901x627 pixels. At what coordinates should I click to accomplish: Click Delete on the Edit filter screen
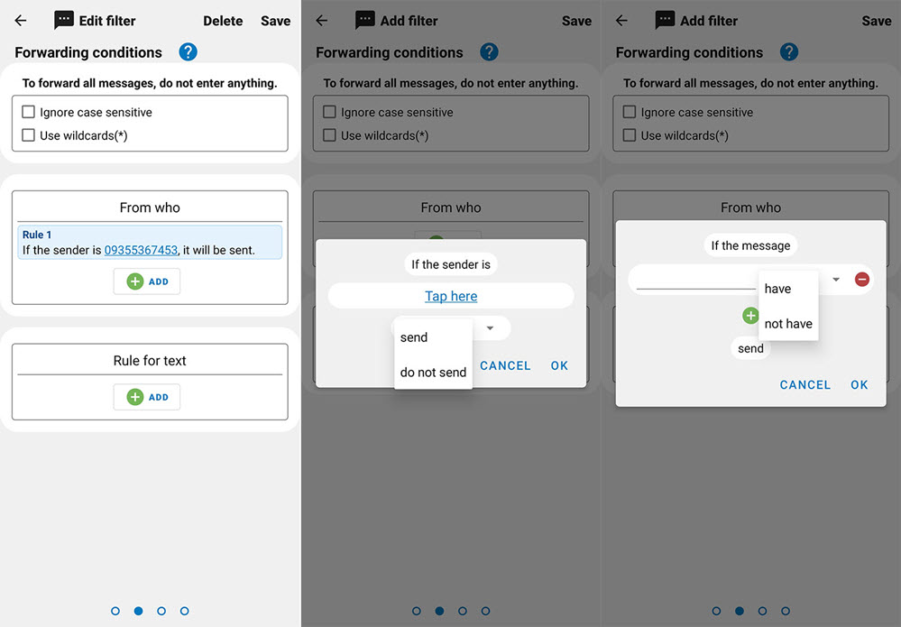[223, 21]
